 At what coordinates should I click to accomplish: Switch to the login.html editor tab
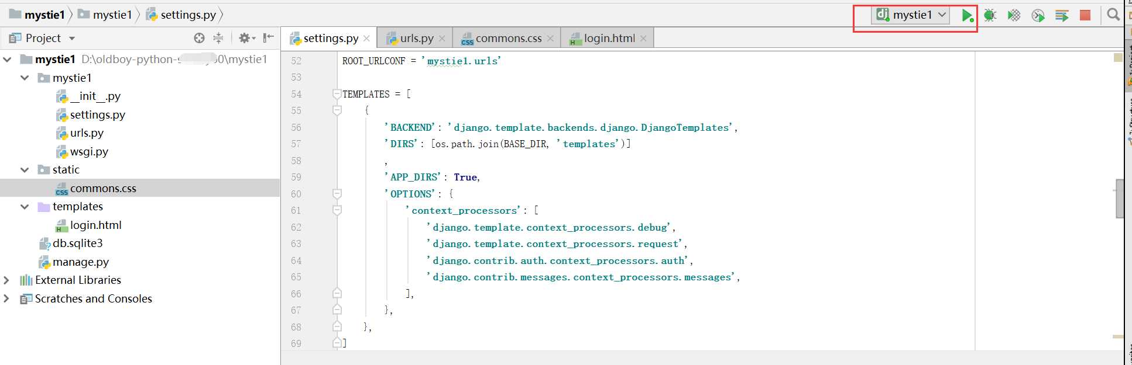pos(608,38)
